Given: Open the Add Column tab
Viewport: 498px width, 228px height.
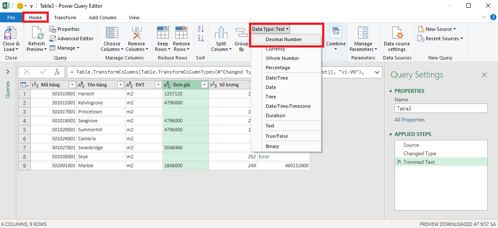Looking at the screenshot, I should (102, 18).
